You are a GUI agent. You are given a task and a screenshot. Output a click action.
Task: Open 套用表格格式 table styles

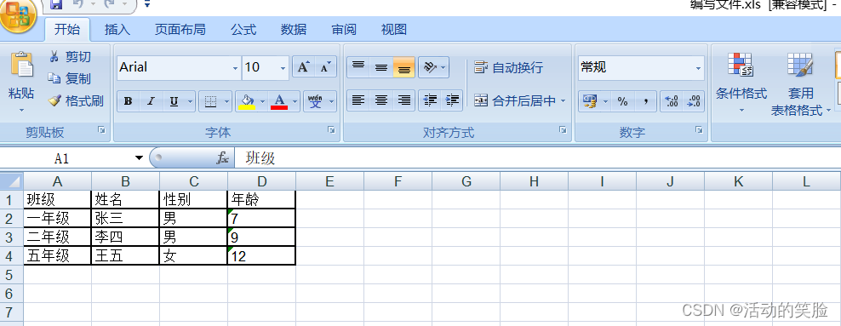click(800, 84)
